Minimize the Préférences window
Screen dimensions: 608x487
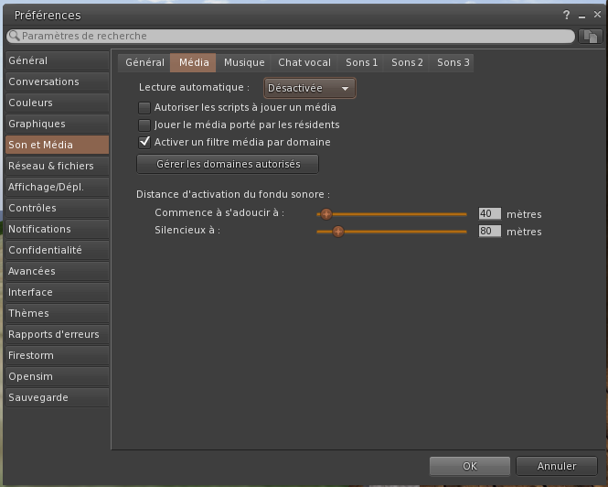click(582, 15)
